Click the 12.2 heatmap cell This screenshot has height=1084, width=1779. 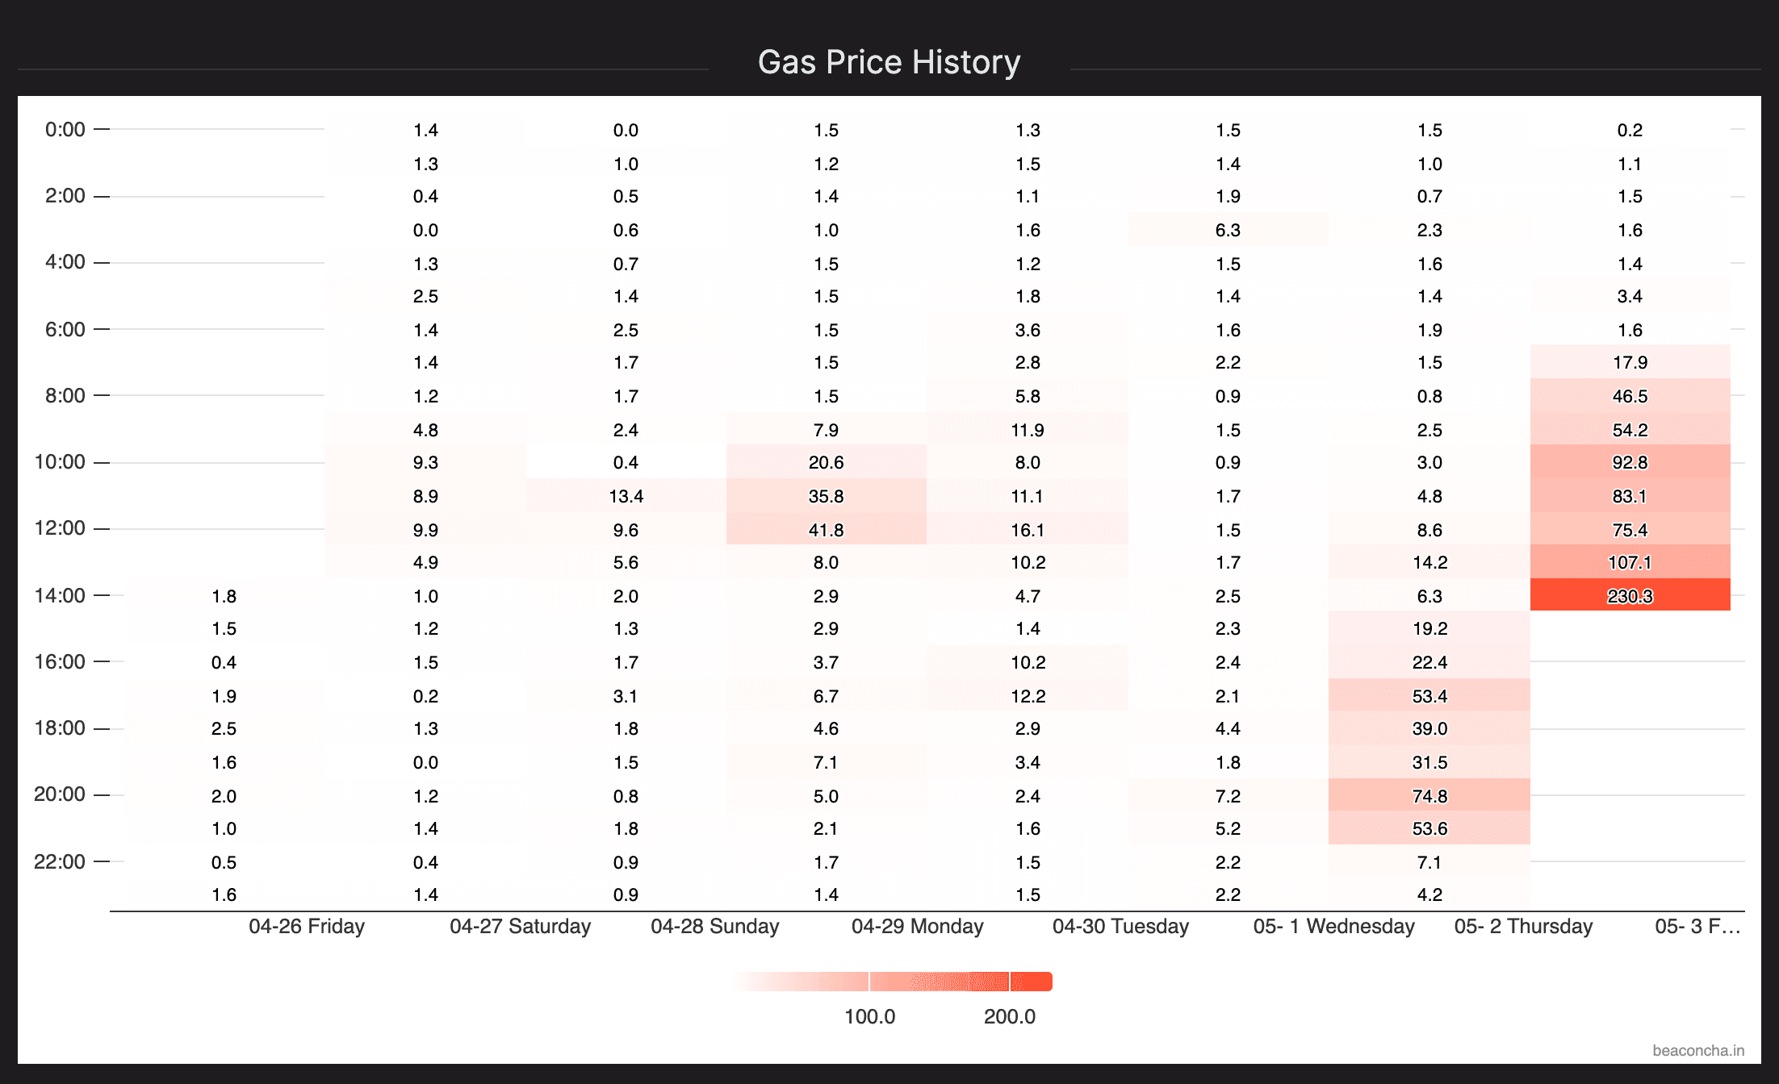click(x=1028, y=695)
